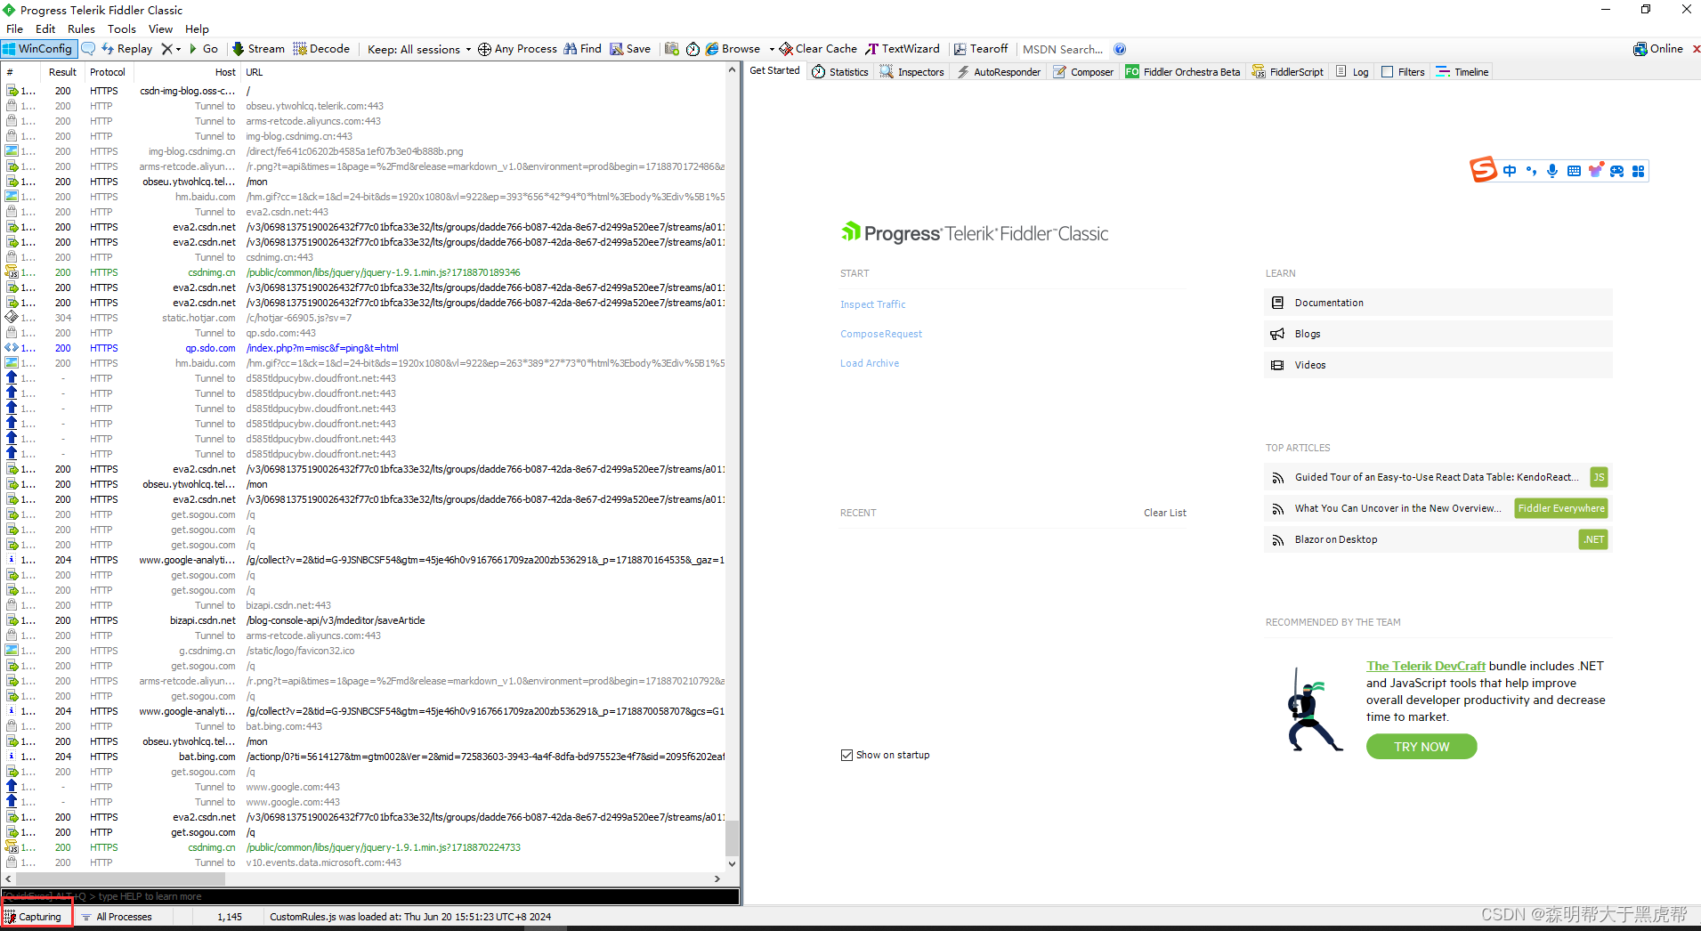Click the All Processes status filter
Image resolution: width=1701 pixels, height=931 pixels.
click(117, 917)
